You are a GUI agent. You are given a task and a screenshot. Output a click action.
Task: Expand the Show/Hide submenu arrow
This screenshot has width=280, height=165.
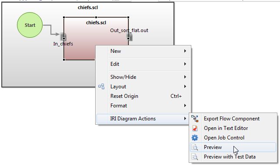(185, 77)
